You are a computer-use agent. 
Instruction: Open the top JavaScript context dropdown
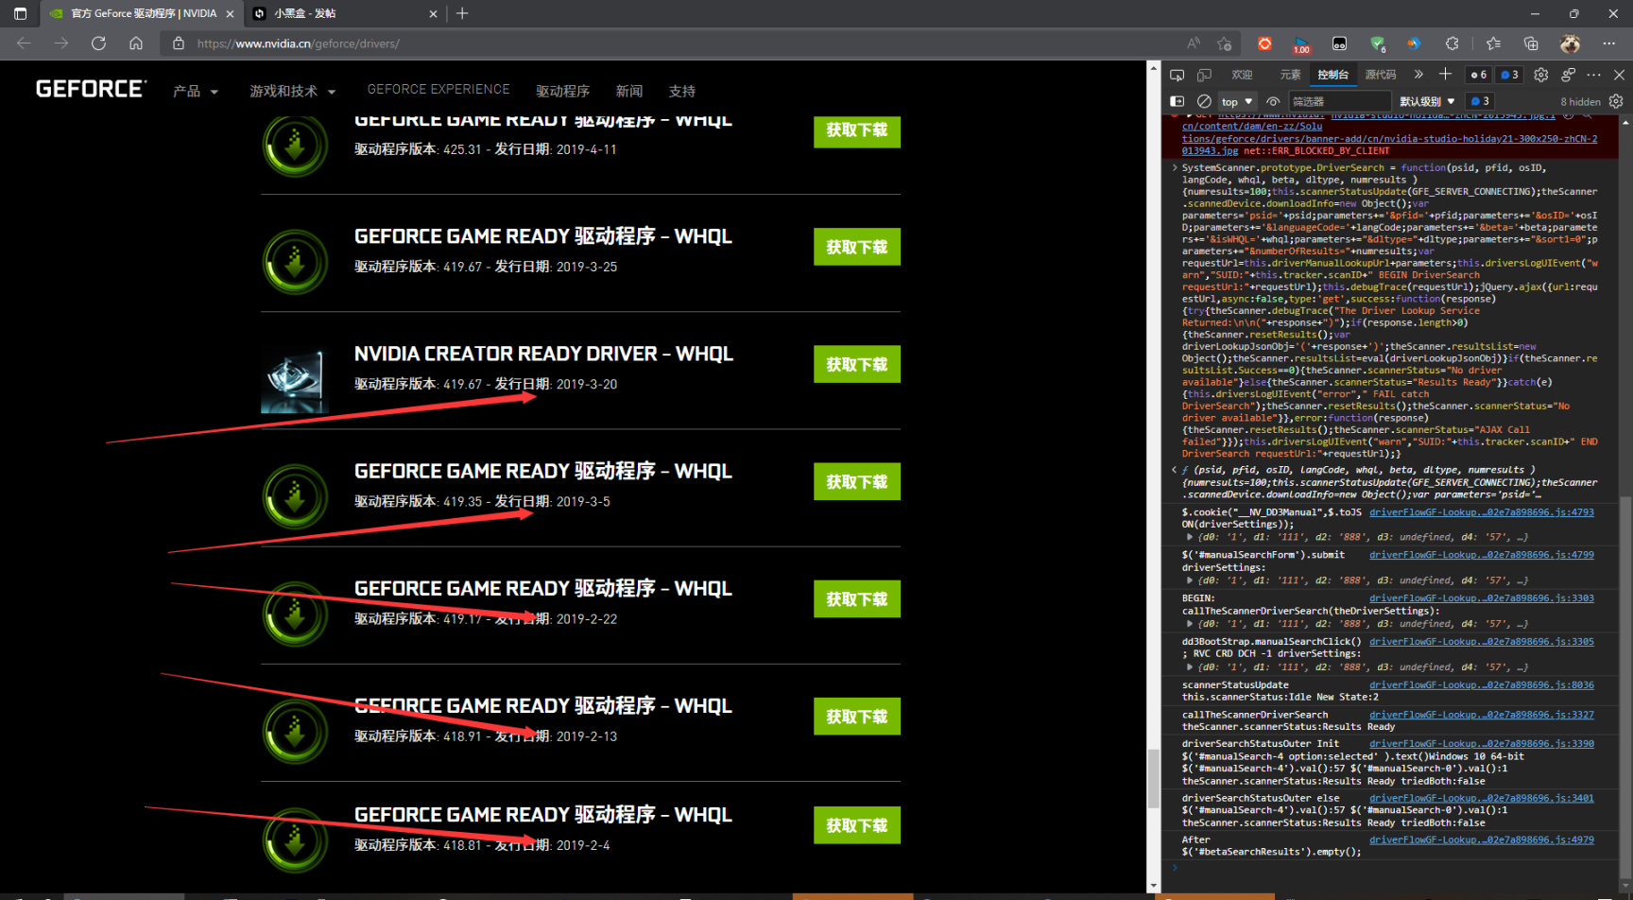click(1237, 101)
